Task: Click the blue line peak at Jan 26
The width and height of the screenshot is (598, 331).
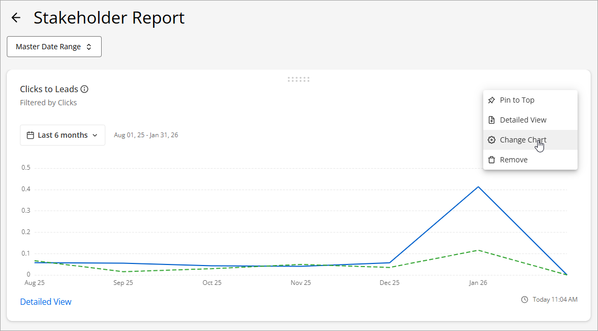Action: (478, 186)
